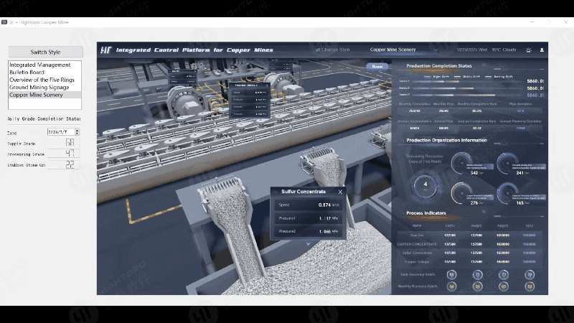
Task: Click the date input field
Action: click(x=60, y=132)
